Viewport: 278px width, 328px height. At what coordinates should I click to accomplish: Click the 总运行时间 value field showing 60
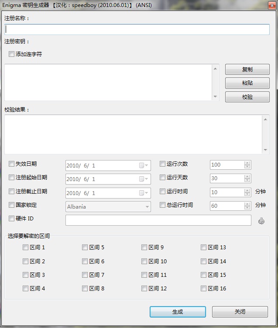(227, 206)
